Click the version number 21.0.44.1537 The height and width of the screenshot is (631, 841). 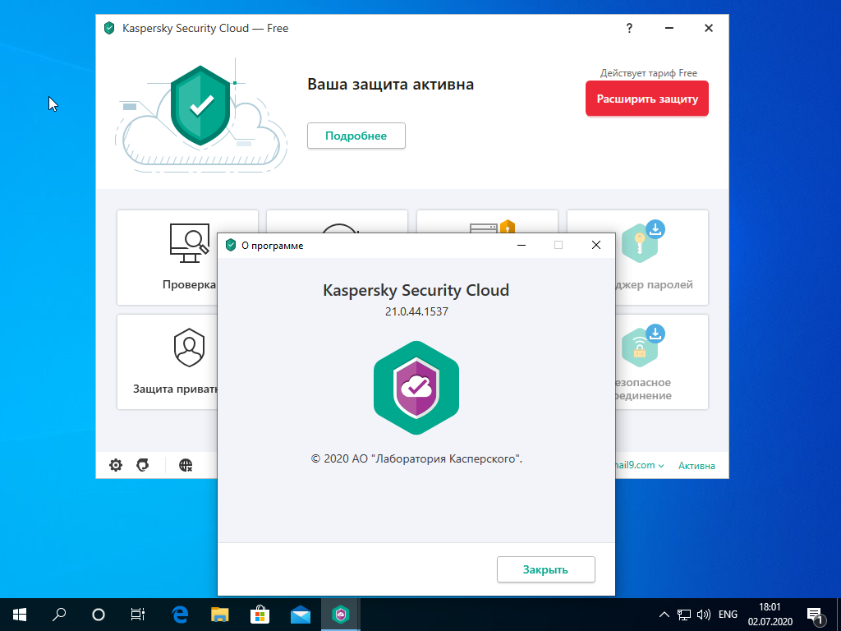point(416,311)
